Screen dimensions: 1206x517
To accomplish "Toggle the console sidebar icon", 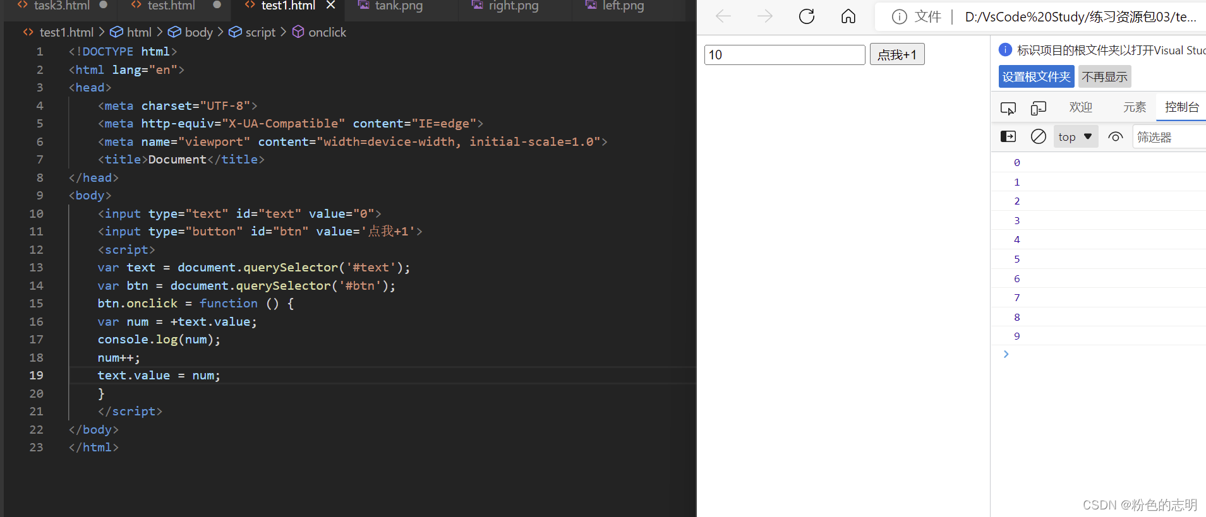I will pos(1008,136).
